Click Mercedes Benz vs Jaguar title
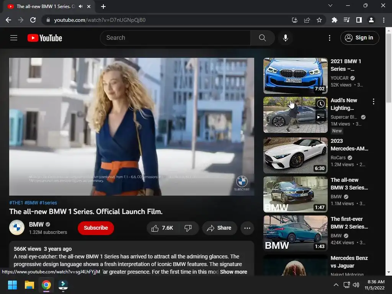This screenshot has width=392, height=294. pyautogui.click(x=349, y=262)
